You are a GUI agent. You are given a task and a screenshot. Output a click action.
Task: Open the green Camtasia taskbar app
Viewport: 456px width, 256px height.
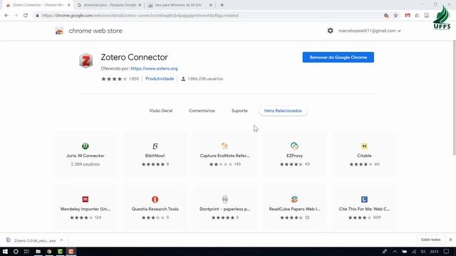pos(60,251)
